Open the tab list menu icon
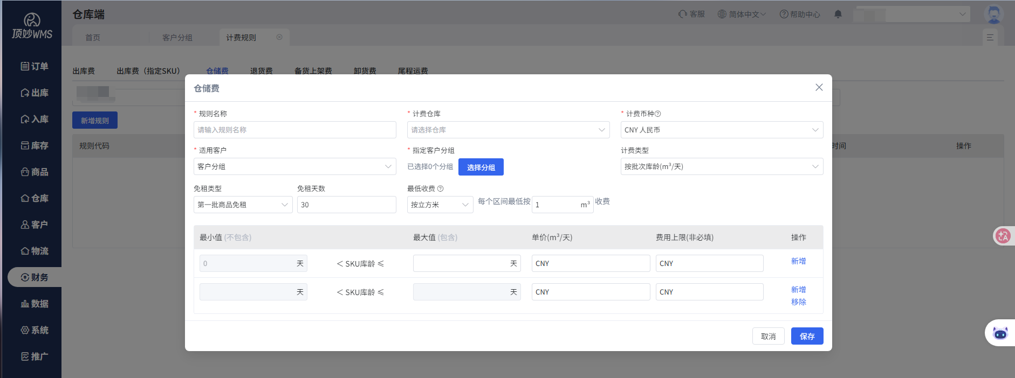This screenshot has height=378, width=1015. (x=990, y=37)
